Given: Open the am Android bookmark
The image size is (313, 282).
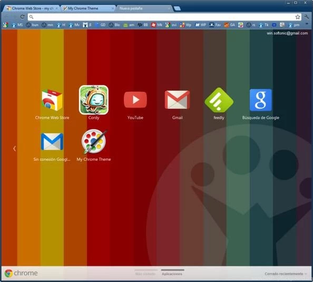Looking at the screenshot, I should (129, 25).
